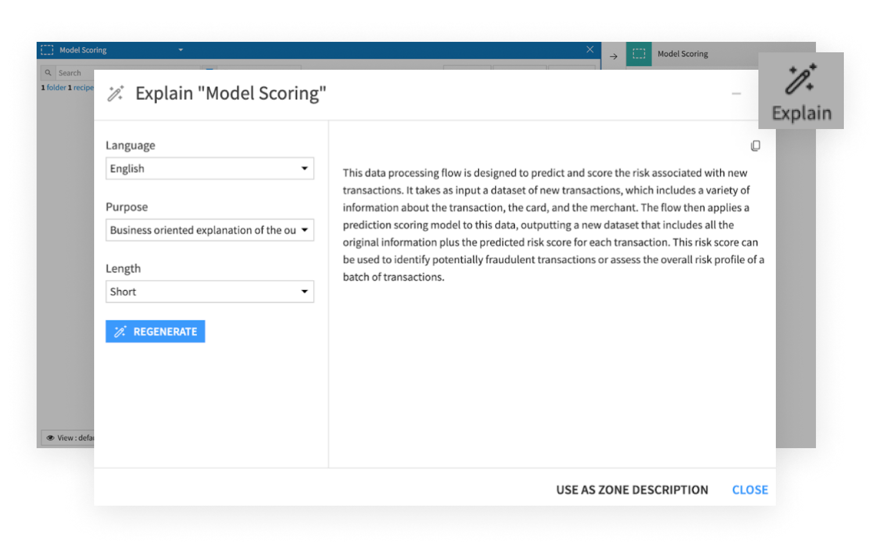Click the search magnifier icon

click(x=48, y=72)
